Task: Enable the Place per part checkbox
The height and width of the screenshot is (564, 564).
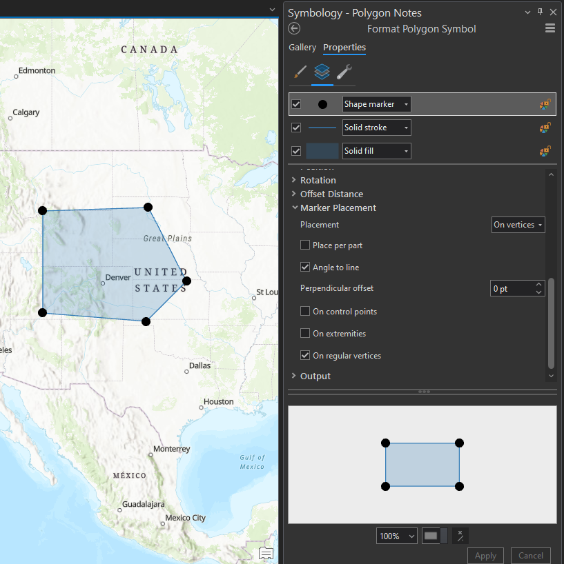Action: pyautogui.click(x=304, y=245)
